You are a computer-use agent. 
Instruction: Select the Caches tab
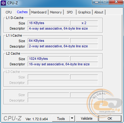(x=22, y=12)
